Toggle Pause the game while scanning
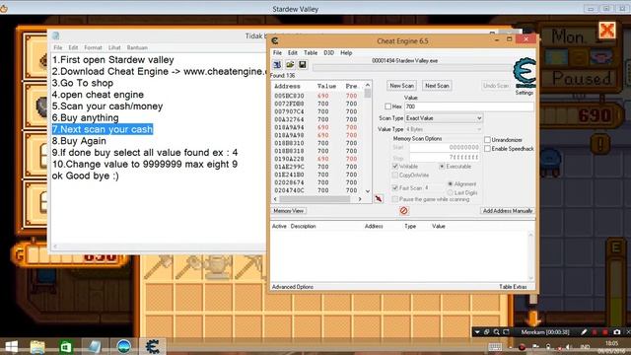The image size is (631, 355). (395, 199)
